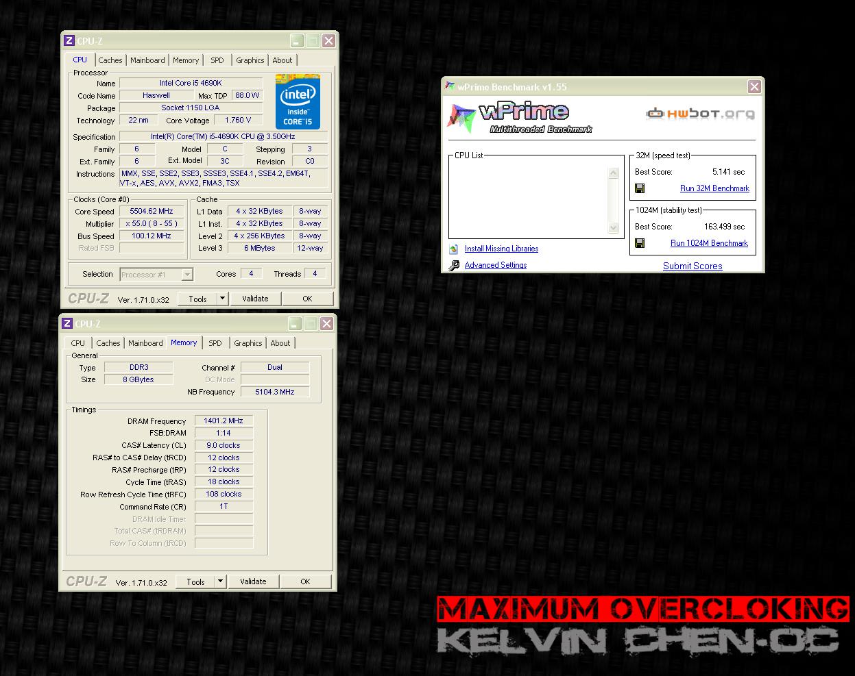Click the HWBOT.org logo
Viewport: 855px width, 676px height.
pos(700,114)
